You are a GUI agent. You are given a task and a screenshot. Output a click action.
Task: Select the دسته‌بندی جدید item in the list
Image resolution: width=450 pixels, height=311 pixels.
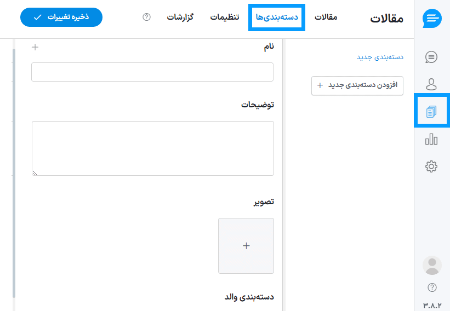pos(380,57)
